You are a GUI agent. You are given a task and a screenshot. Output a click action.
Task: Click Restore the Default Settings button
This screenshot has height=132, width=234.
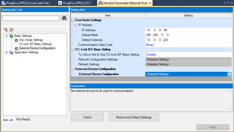(x=133, y=117)
